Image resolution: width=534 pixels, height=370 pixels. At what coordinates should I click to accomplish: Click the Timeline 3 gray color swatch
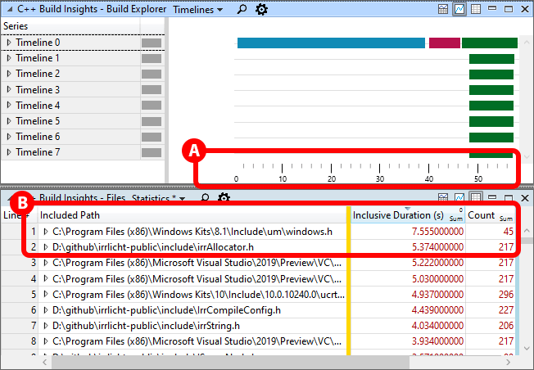click(x=152, y=90)
